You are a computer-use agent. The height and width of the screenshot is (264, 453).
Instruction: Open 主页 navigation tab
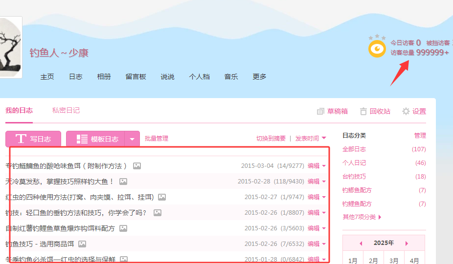(x=47, y=77)
